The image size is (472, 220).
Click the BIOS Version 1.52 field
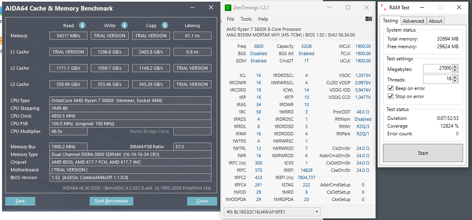pos(130,177)
